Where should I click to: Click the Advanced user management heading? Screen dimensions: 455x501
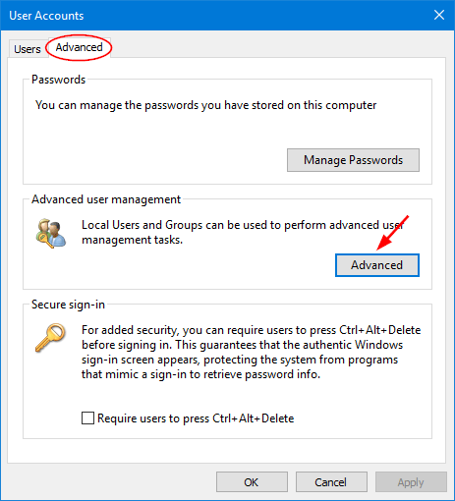coord(106,199)
